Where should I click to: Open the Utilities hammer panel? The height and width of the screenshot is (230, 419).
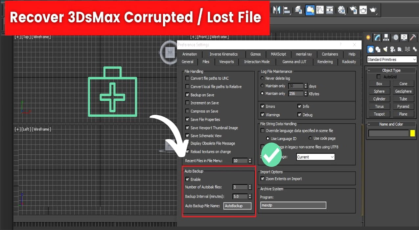pyautogui.click(x=413, y=37)
